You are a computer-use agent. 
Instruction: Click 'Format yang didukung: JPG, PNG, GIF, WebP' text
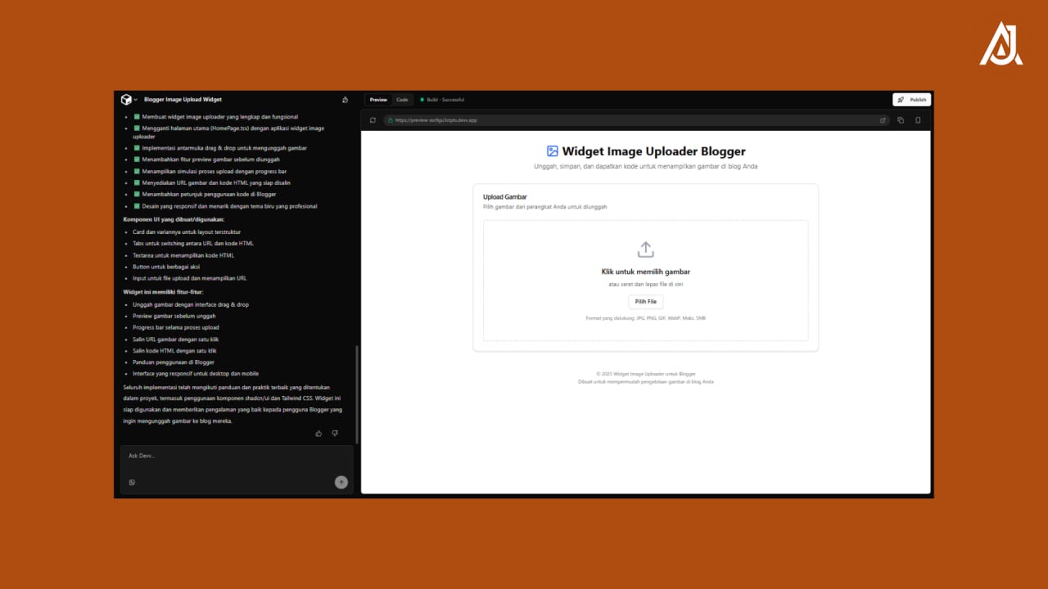645,317
